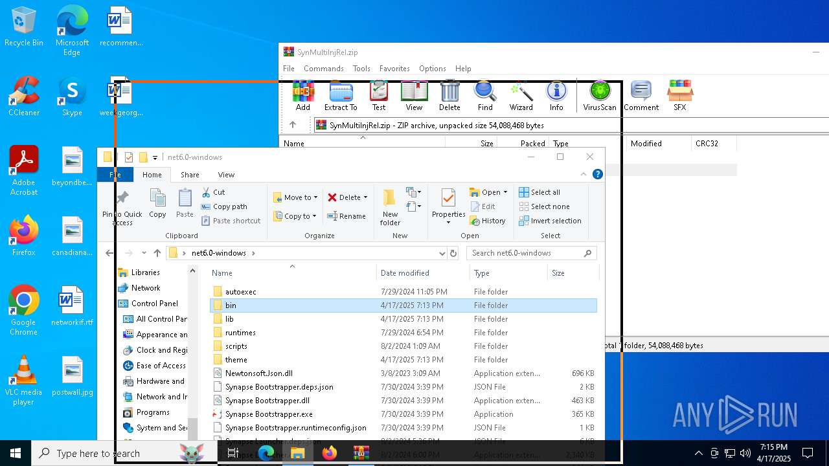The height and width of the screenshot is (466, 829).
Task: Click the Test icon in WinRAR
Action: pos(379,96)
